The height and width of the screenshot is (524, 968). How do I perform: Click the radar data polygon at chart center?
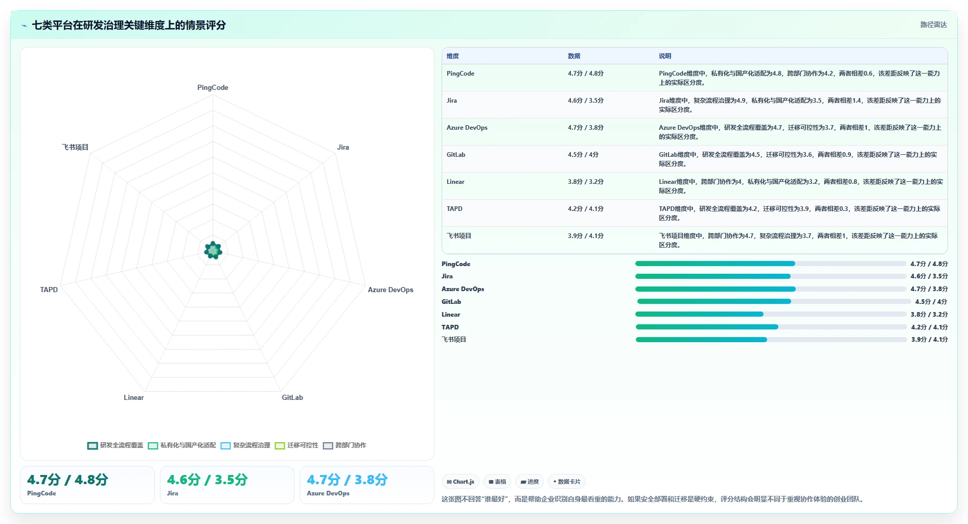click(x=213, y=250)
